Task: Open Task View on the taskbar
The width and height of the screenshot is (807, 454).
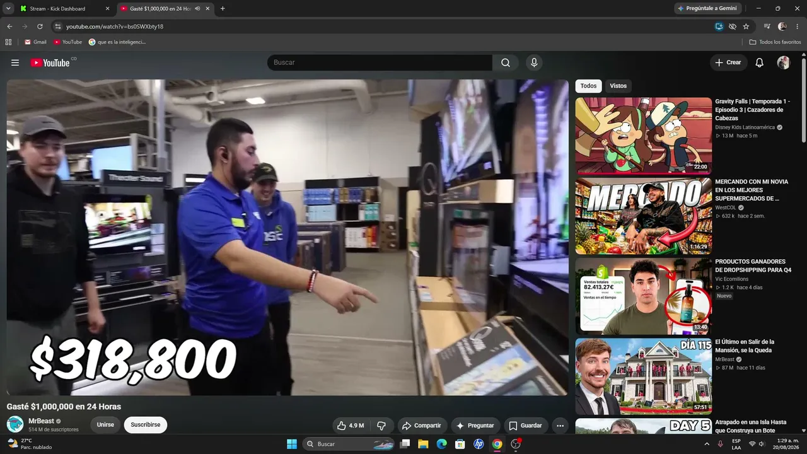Action: click(x=405, y=444)
